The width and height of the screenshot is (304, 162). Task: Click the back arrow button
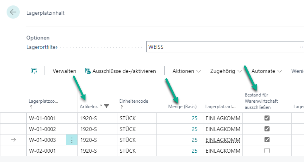click(x=13, y=12)
